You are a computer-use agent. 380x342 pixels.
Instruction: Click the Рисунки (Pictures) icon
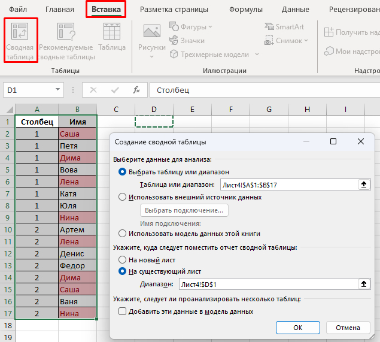151,37
